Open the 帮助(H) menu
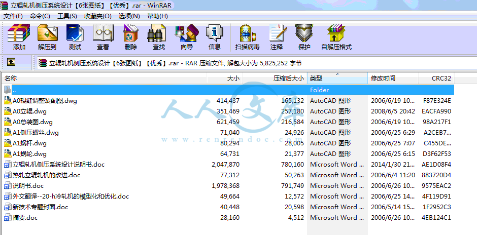 click(x=157, y=16)
